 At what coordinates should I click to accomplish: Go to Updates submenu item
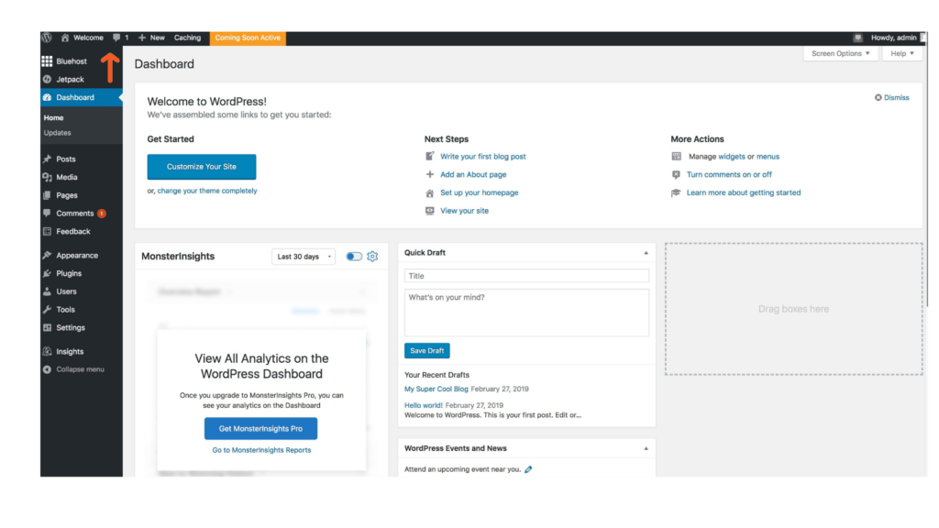point(57,133)
